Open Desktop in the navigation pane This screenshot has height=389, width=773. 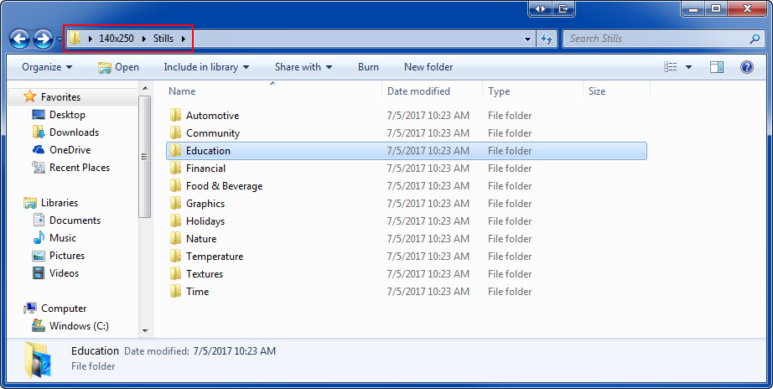(67, 115)
